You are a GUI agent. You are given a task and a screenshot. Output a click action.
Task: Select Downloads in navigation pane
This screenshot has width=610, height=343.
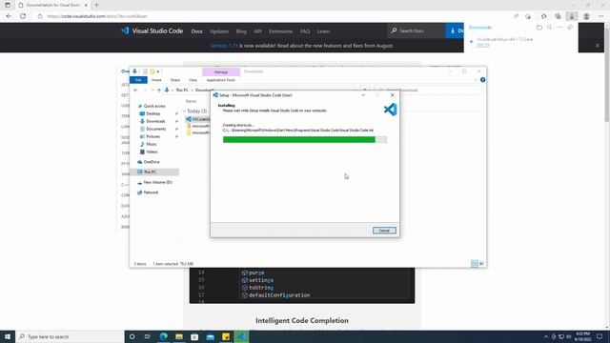click(x=155, y=121)
